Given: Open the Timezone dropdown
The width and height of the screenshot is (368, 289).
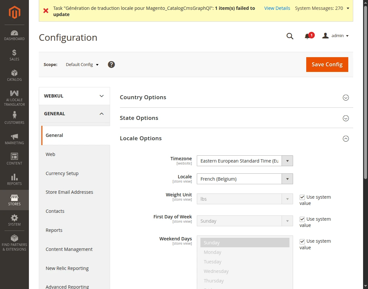Looking at the screenshot, I should (x=244, y=161).
